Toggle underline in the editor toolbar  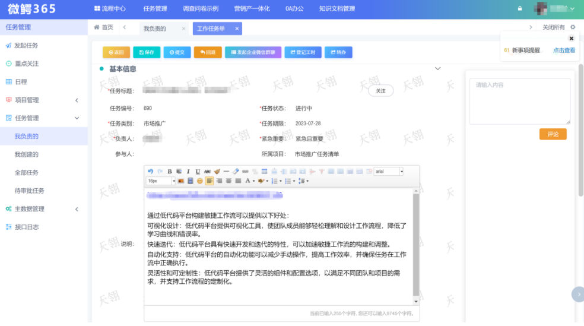click(x=198, y=172)
